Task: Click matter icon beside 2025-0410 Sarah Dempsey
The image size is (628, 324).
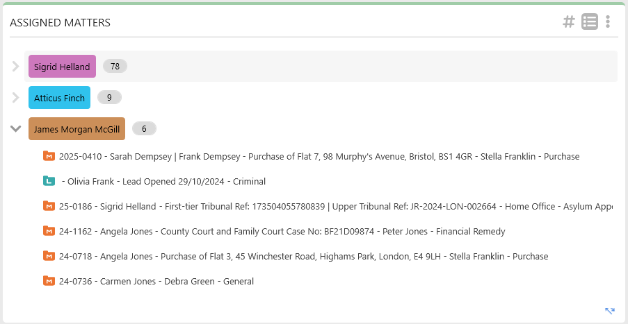Action: coord(49,156)
